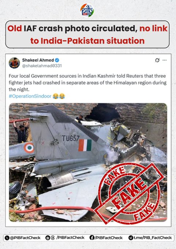176x249 pixels.
Task: Click the tweet text about fighter jets
Action: tap(87, 83)
